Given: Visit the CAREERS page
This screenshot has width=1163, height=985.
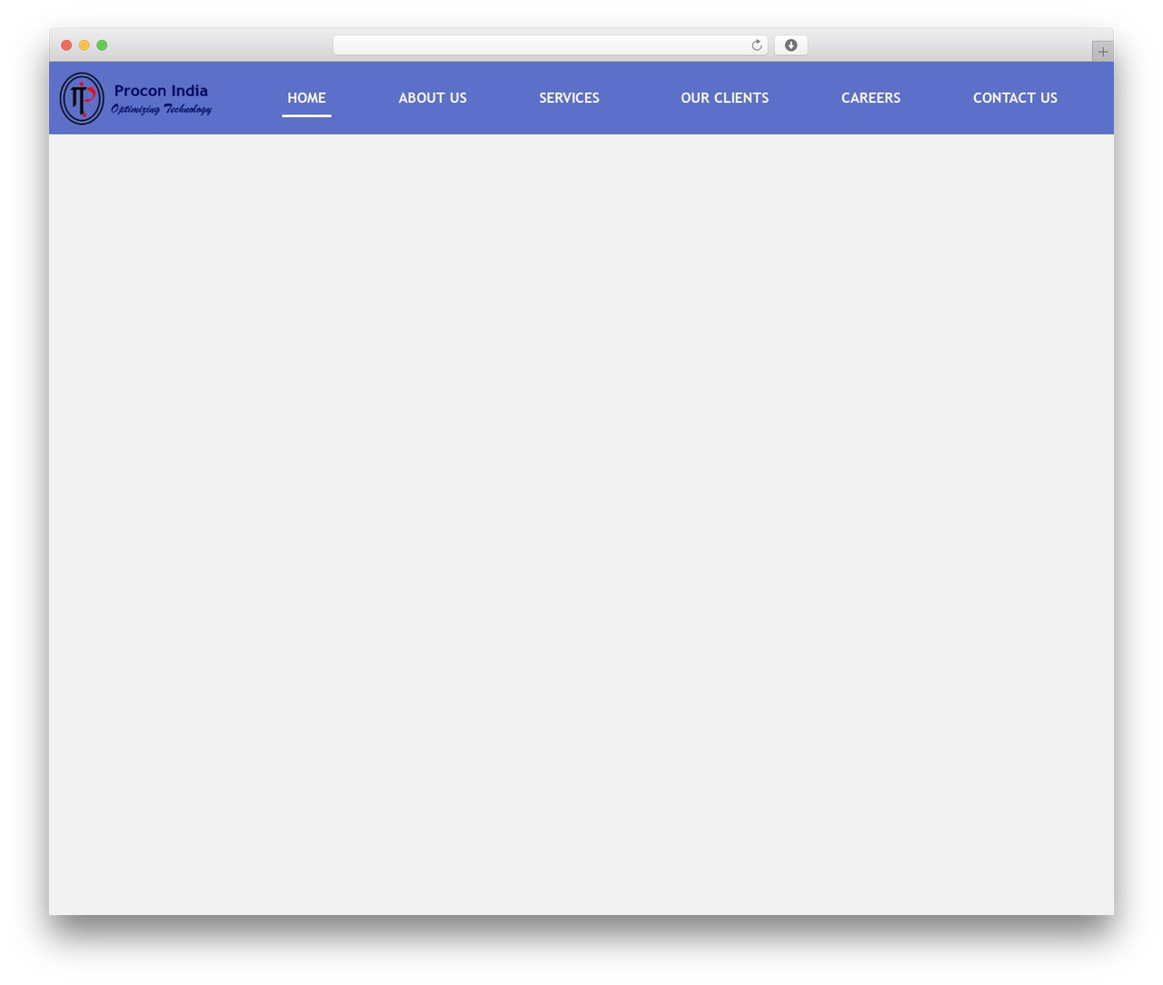Looking at the screenshot, I should (x=870, y=98).
